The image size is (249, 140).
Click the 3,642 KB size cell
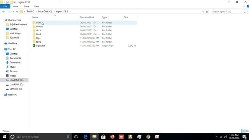point(132,45)
